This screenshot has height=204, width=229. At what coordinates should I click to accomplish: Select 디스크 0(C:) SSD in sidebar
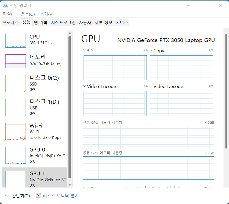36,84
